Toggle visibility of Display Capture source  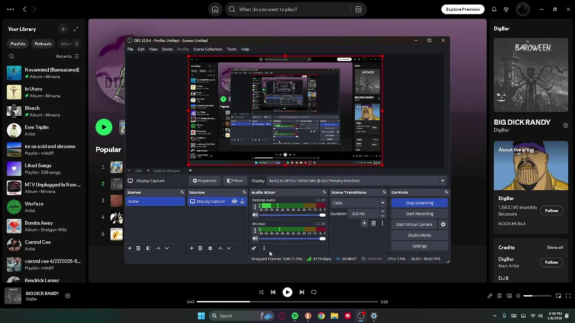[x=234, y=201]
